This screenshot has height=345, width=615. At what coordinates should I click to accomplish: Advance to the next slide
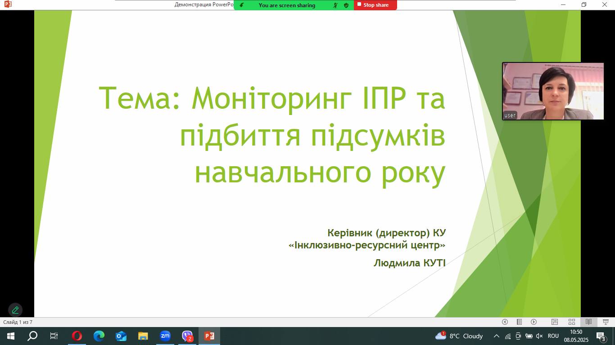click(x=534, y=322)
